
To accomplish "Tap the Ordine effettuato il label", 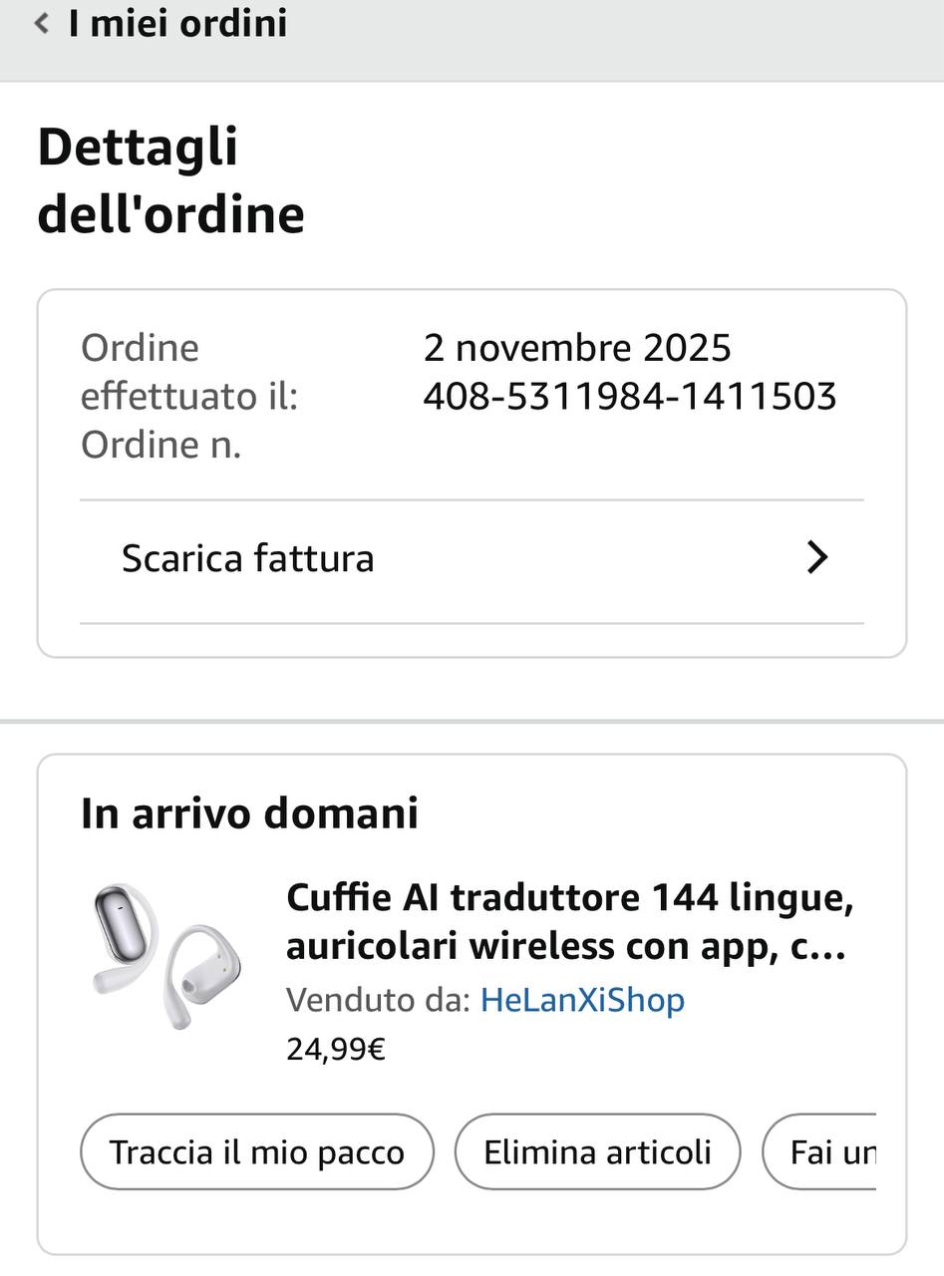I will coord(189,372).
